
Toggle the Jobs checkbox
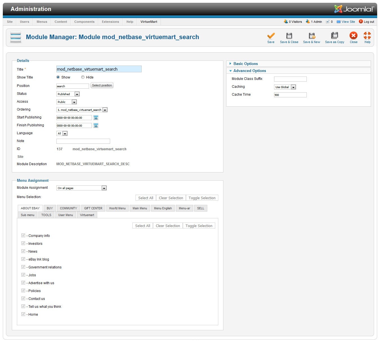(x=23, y=275)
